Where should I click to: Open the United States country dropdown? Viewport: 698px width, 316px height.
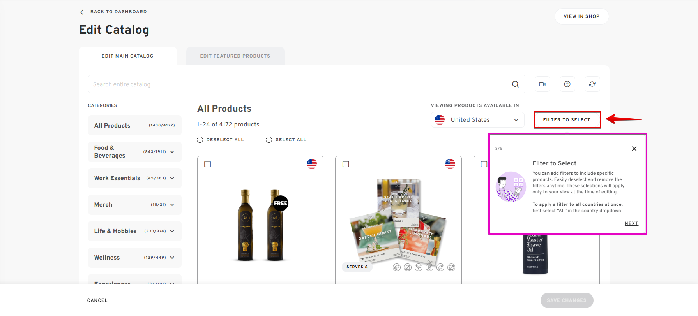[477, 120]
